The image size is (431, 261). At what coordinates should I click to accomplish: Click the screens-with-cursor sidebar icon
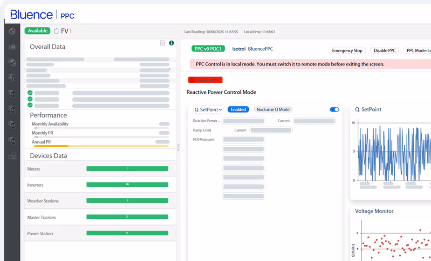point(12,157)
